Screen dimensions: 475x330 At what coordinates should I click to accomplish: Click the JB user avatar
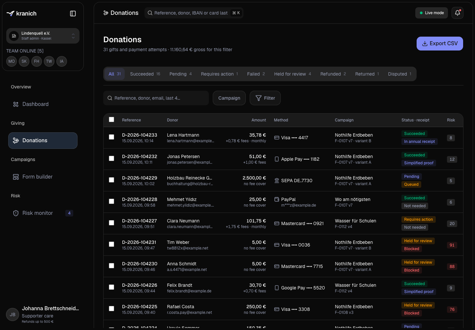pyautogui.click(x=13, y=314)
